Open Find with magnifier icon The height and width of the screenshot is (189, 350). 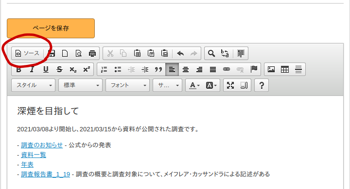[211, 53]
